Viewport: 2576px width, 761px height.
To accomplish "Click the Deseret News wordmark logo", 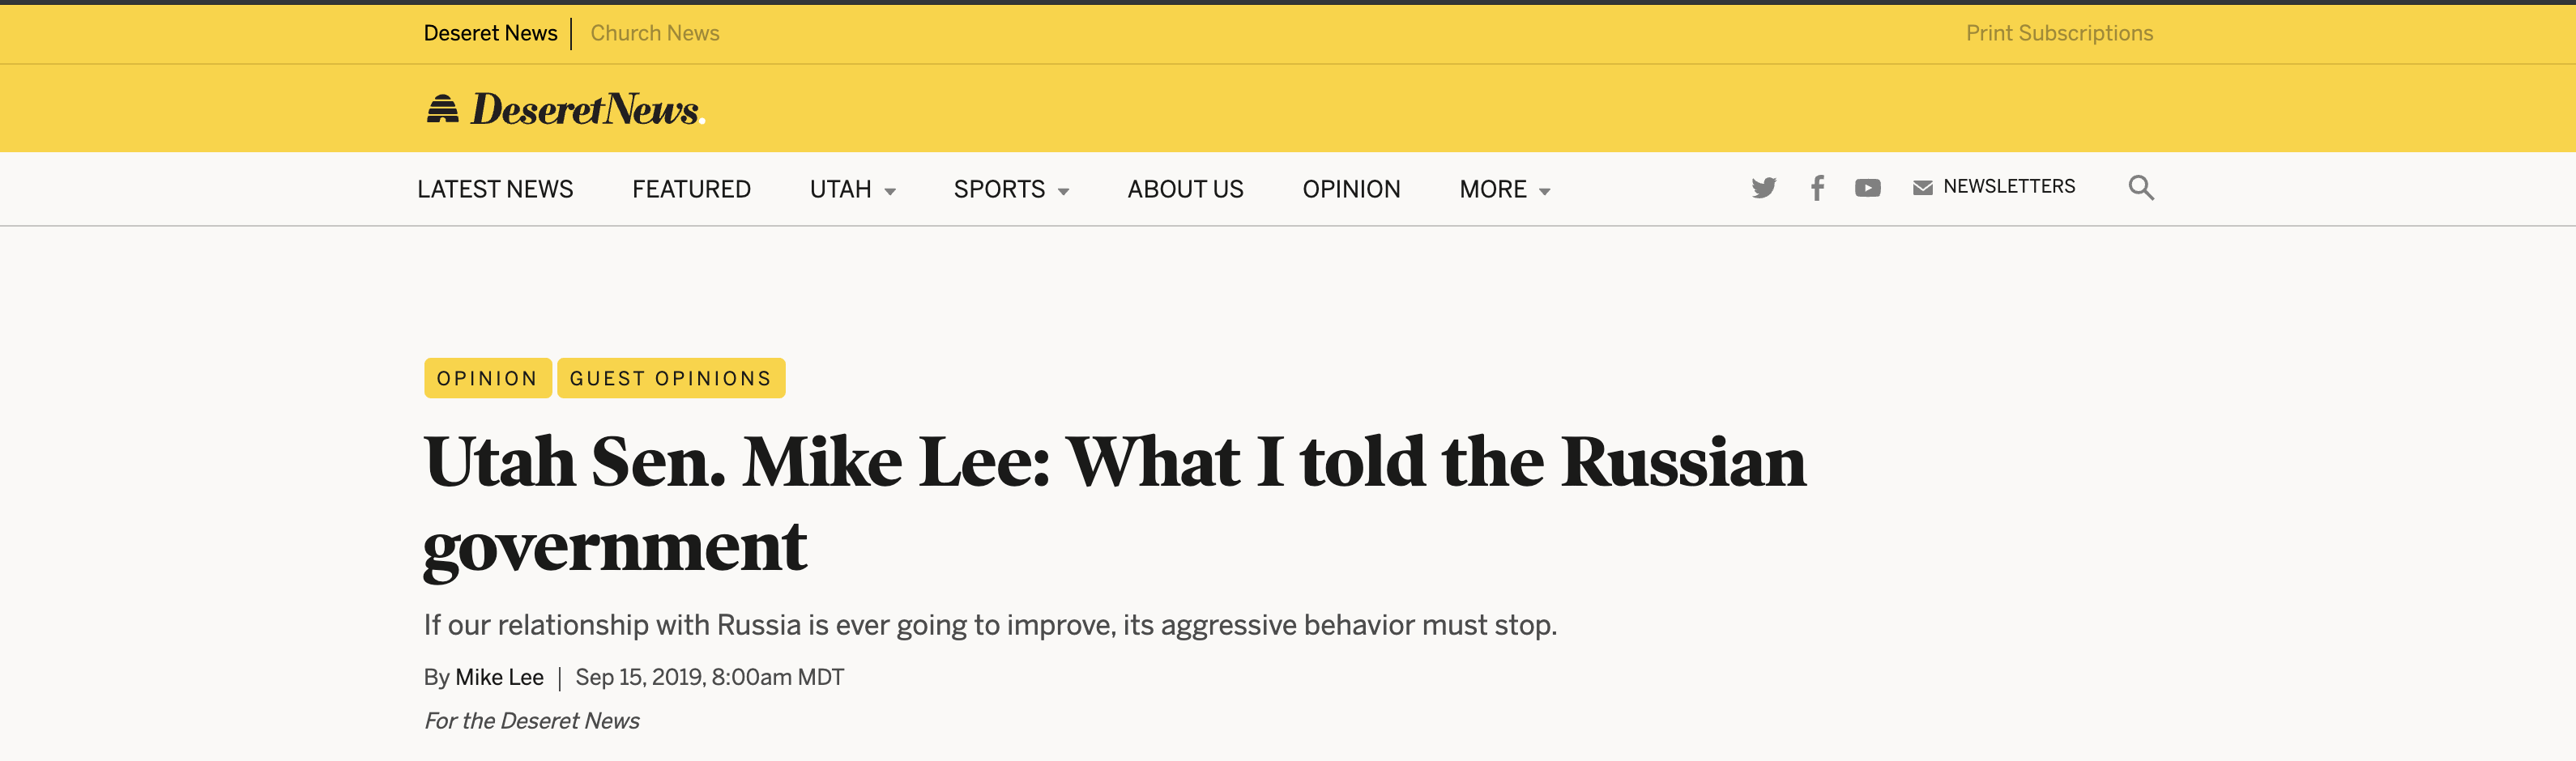I will 587,109.
